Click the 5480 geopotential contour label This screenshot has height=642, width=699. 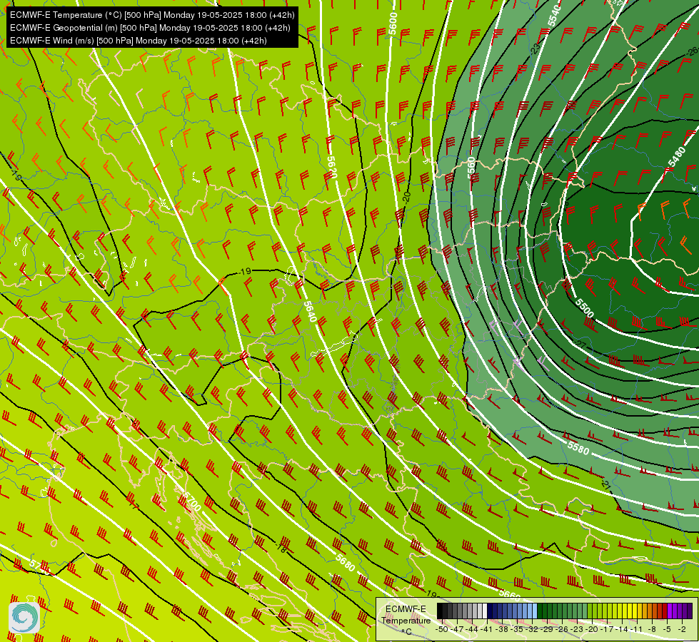(676, 157)
